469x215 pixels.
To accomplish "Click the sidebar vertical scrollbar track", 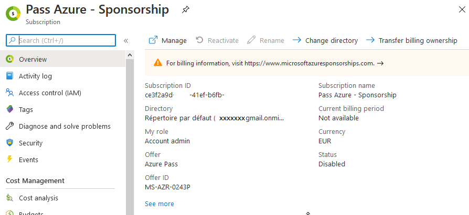I will point(130,137).
